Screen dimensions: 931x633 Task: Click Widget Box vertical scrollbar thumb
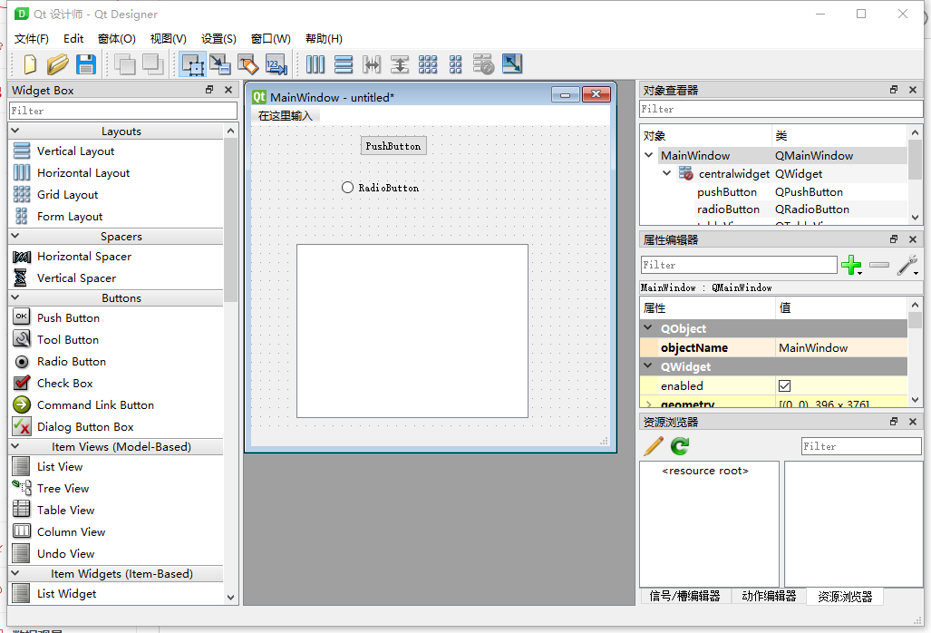[x=231, y=219]
